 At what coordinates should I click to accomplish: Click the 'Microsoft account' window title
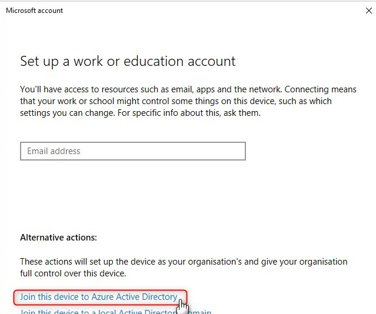pyautogui.click(x=35, y=11)
